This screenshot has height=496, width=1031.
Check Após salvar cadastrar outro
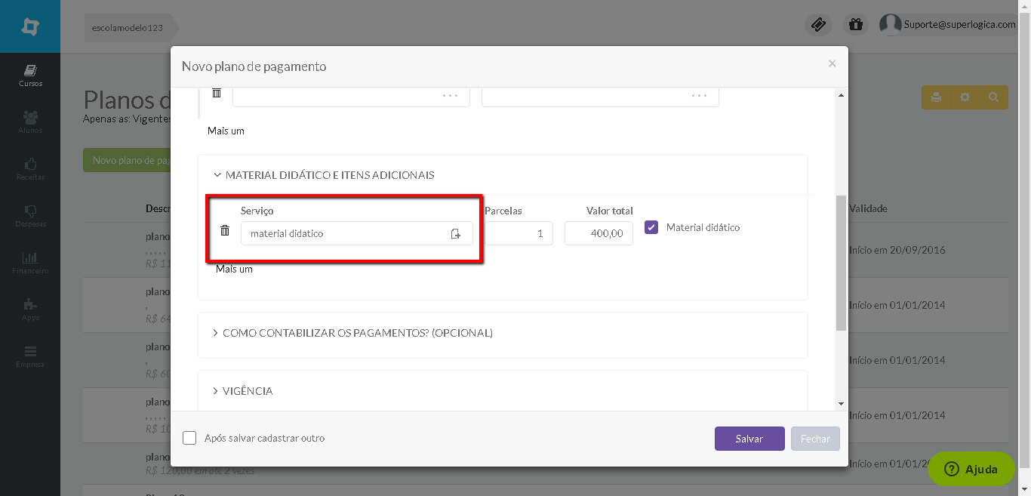(x=189, y=438)
